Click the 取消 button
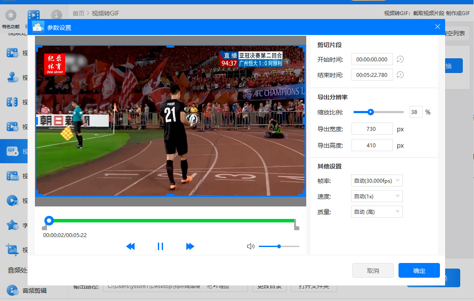The height and width of the screenshot is (301, 474). (373, 271)
